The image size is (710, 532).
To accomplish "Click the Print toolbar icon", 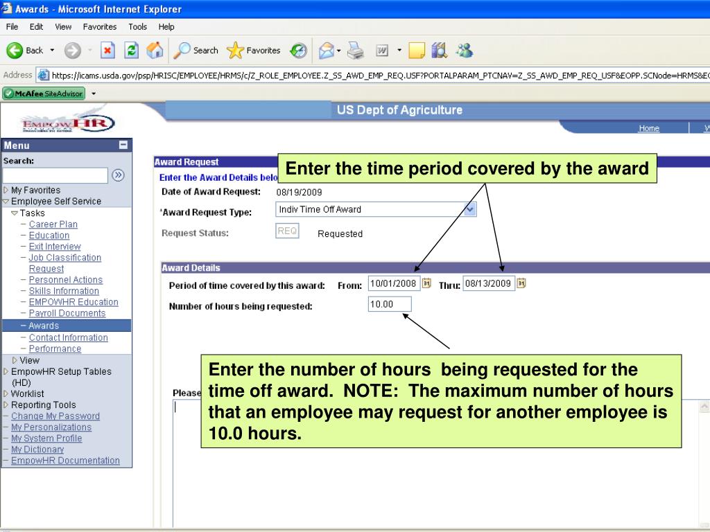I will [356, 50].
